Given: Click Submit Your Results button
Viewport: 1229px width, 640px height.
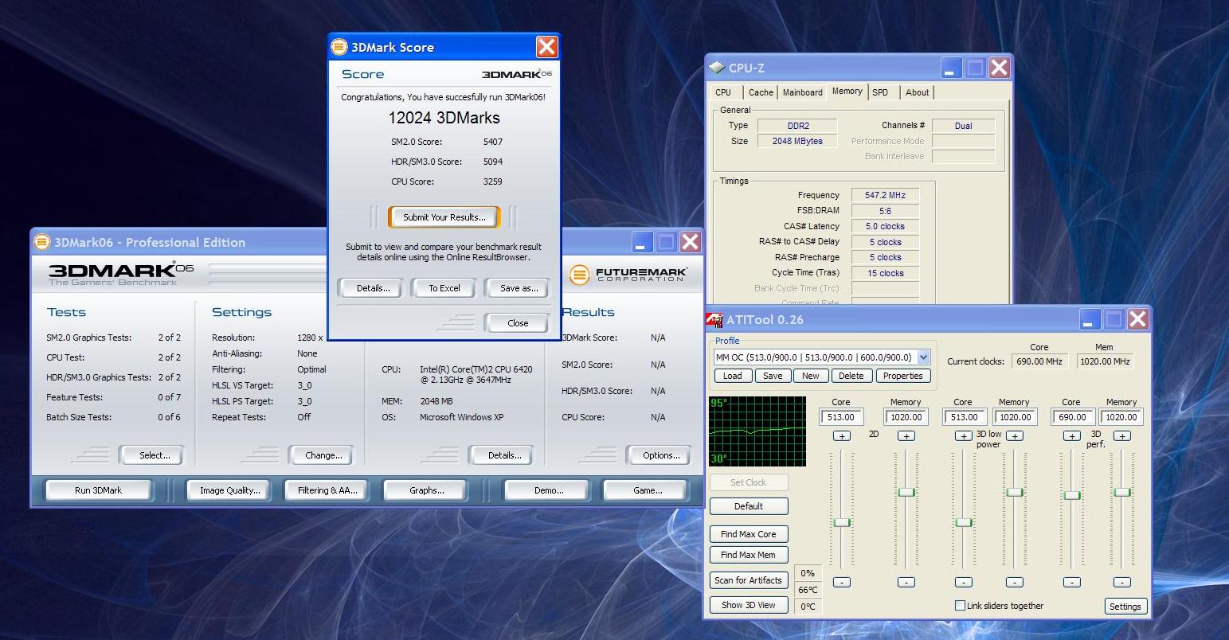Looking at the screenshot, I should [x=444, y=217].
